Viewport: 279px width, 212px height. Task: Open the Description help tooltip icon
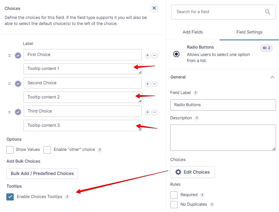[197, 118]
